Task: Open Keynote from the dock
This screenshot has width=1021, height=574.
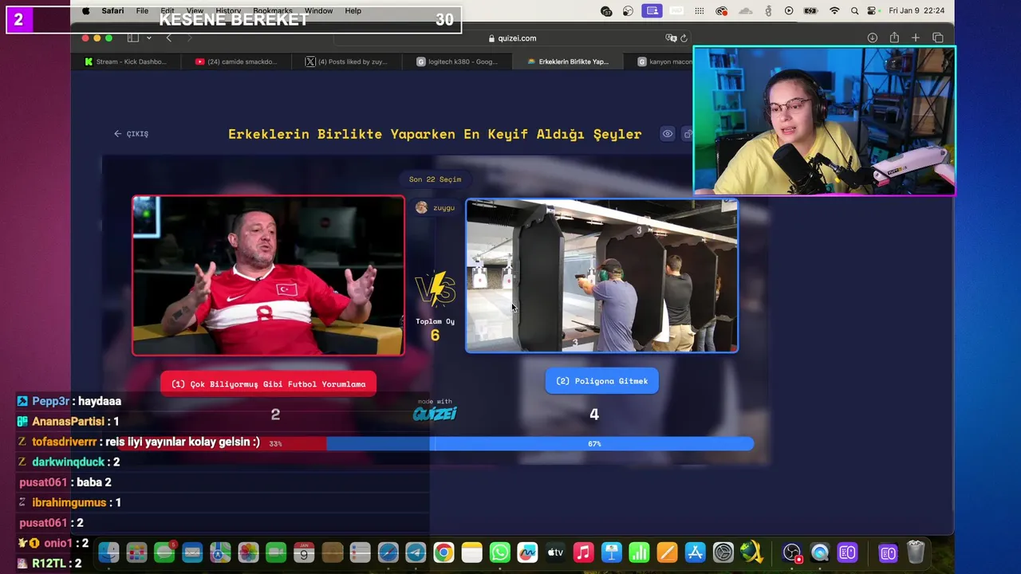Action: (x=611, y=552)
